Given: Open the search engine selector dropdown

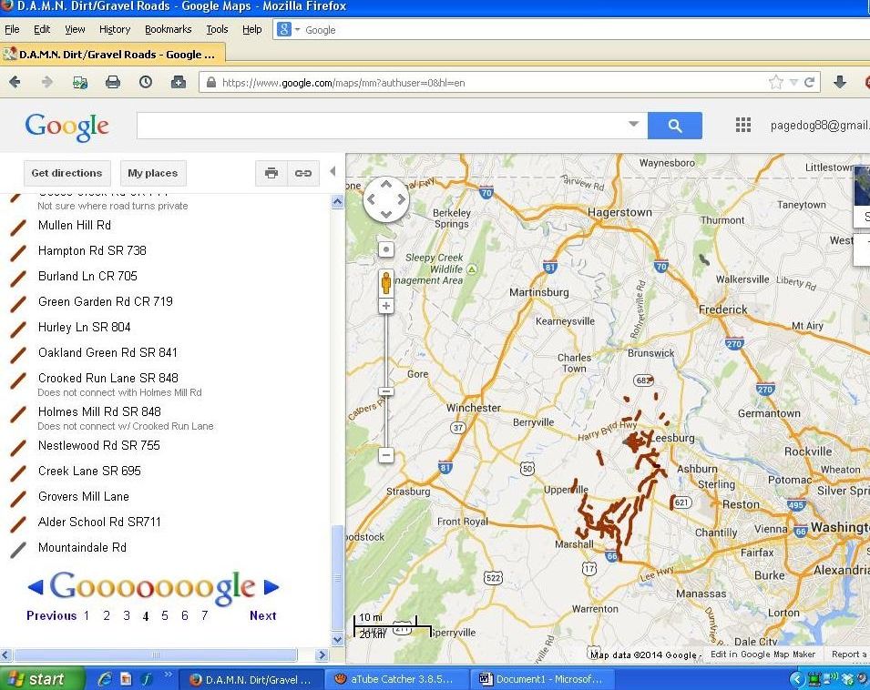Looking at the screenshot, I should click(297, 30).
